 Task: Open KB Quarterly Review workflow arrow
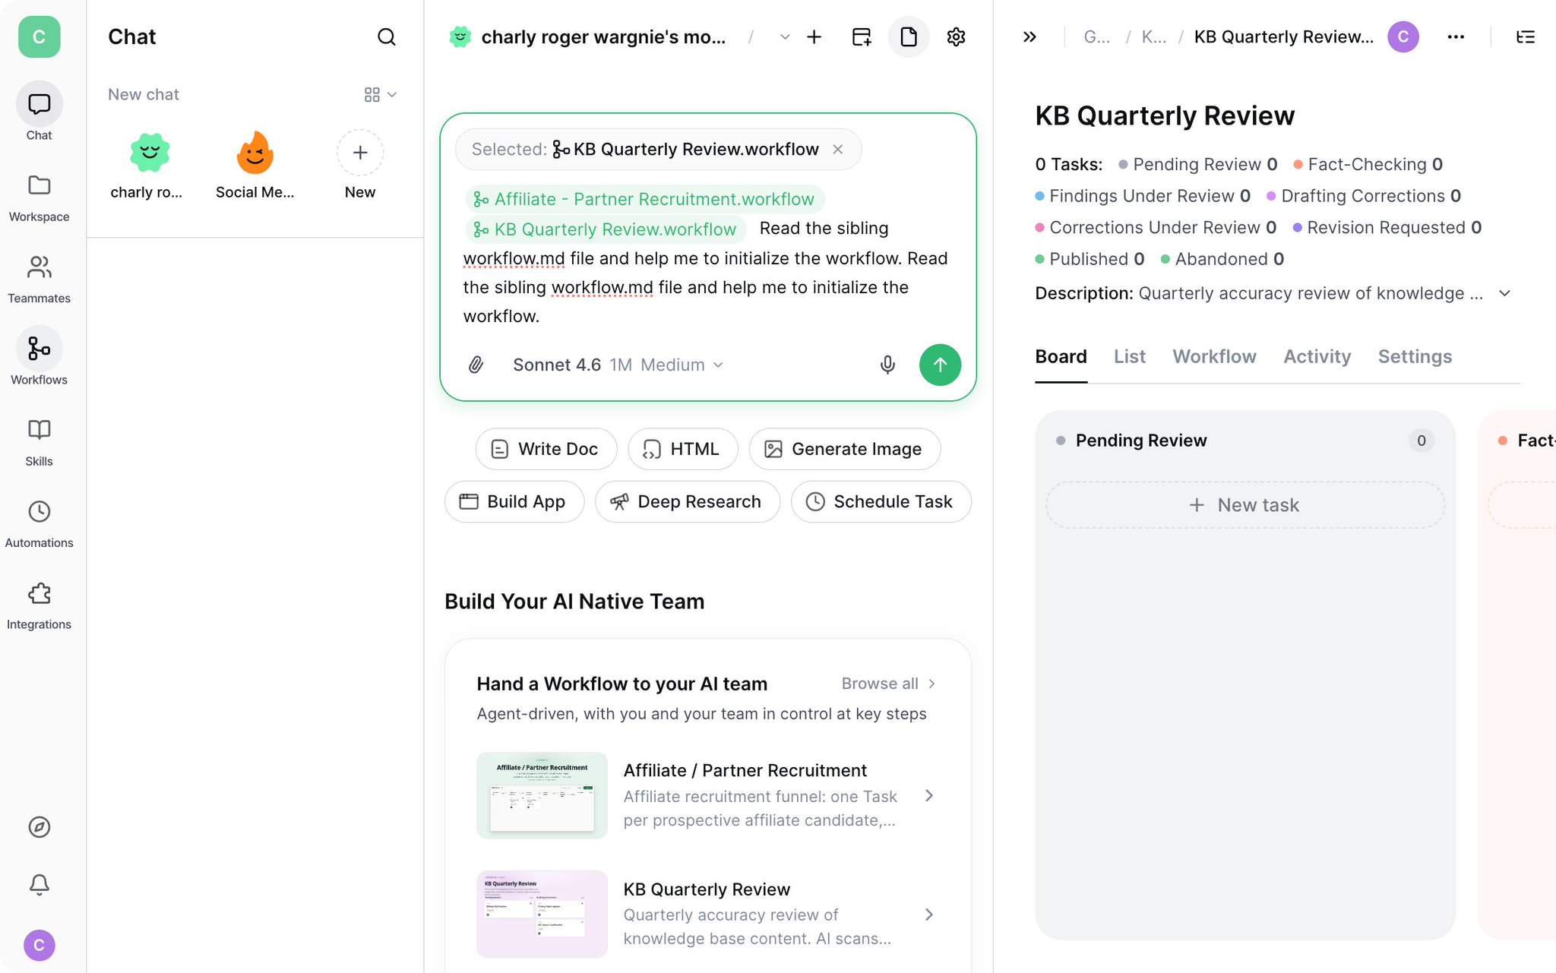click(928, 914)
